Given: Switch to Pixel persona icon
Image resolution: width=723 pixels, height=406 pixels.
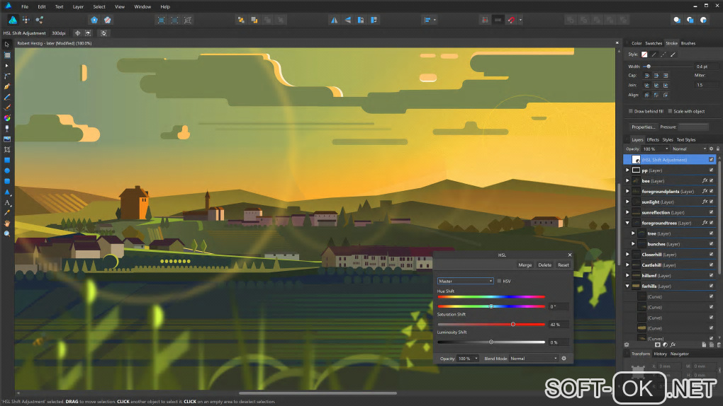Looking at the screenshot, I should [26, 20].
